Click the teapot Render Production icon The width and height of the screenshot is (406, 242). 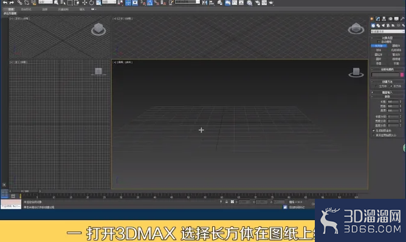pyautogui.click(x=271, y=2)
